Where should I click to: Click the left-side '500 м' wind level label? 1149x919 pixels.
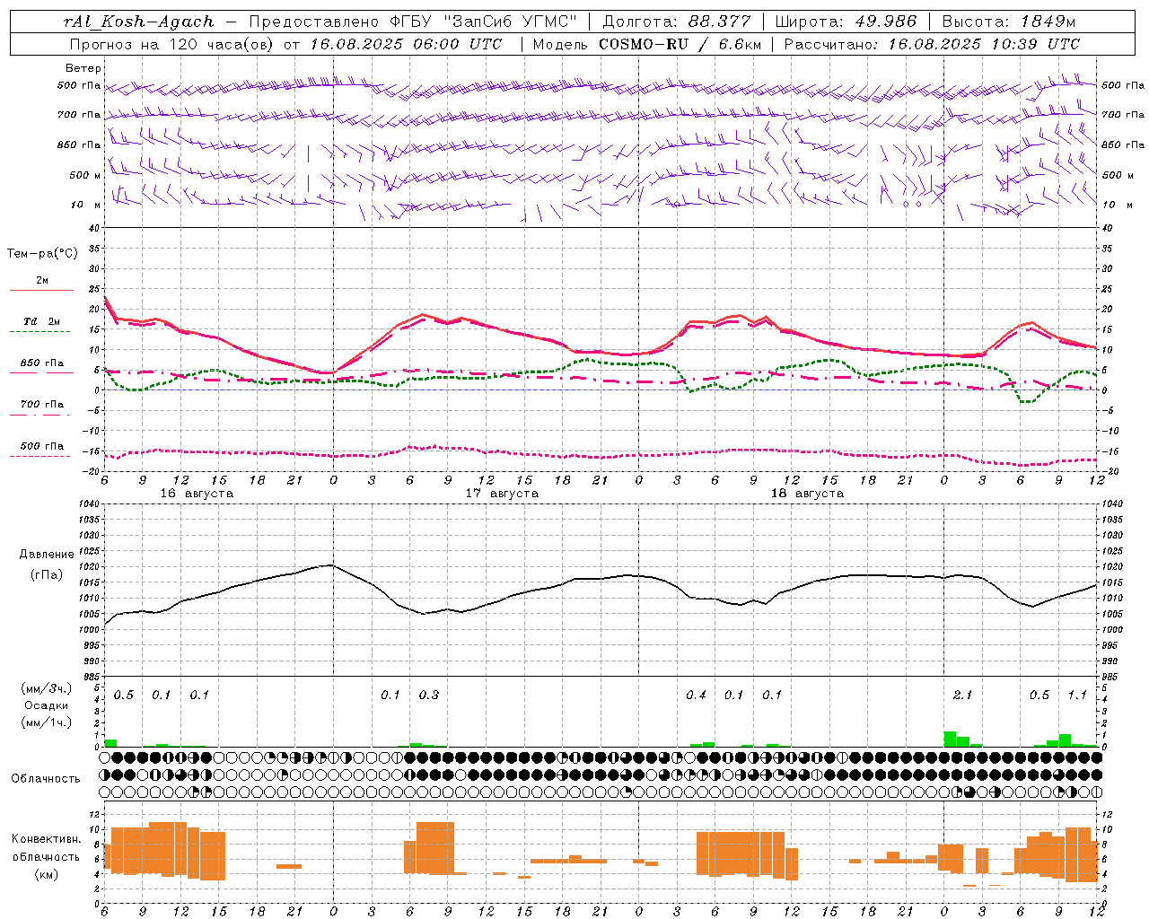(85, 175)
